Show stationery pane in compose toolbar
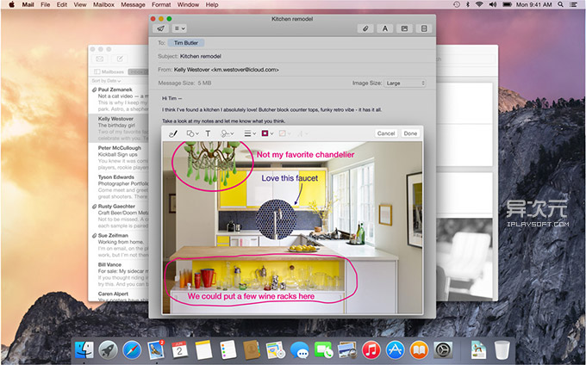This screenshot has width=586, height=365. [424, 28]
